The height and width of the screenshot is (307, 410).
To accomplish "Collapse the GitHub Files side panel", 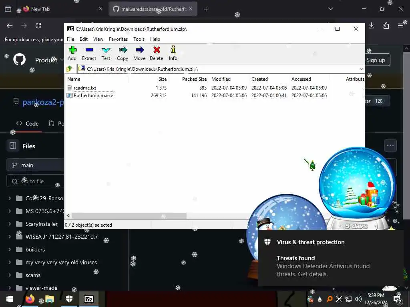I will [13, 146].
